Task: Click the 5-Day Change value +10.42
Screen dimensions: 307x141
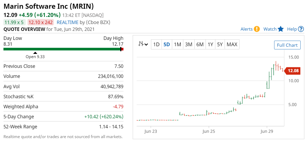Action: (x=104, y=117)
